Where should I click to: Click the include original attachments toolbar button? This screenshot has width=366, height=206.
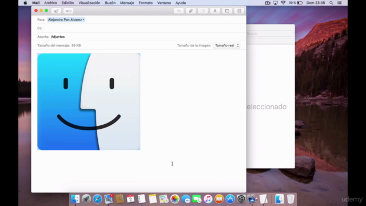coord(203,11)
